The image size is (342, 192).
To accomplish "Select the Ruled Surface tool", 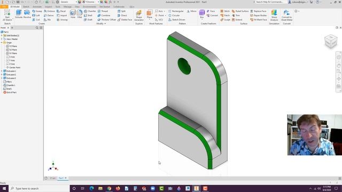I will pyautogui.click(x=240, y=11).
